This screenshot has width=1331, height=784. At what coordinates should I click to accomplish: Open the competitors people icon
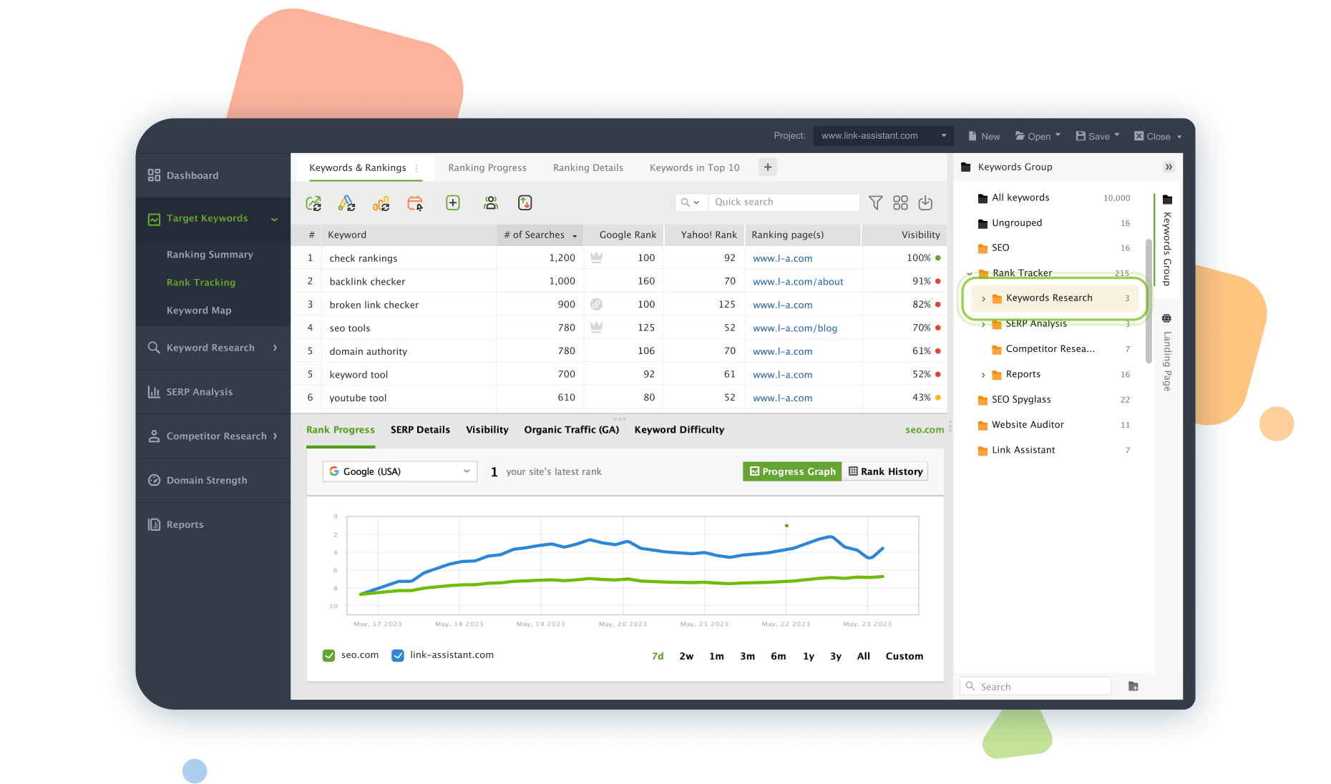(x=491, y=203)
